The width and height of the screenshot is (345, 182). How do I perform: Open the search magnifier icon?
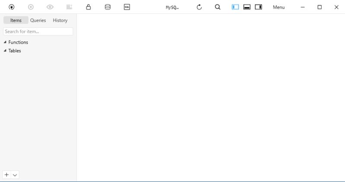point(218,7)
